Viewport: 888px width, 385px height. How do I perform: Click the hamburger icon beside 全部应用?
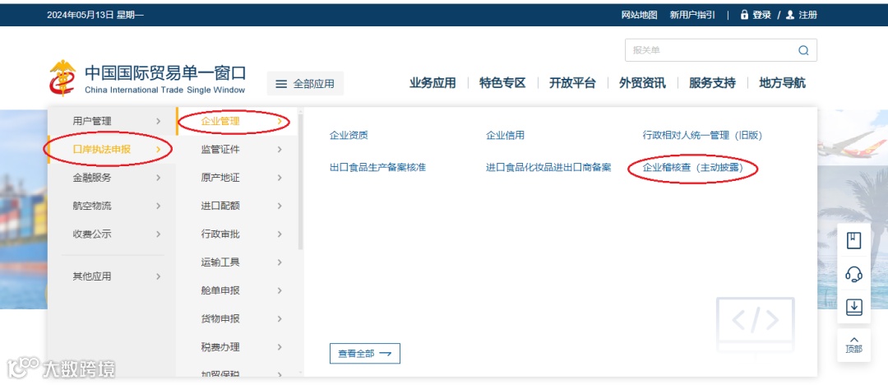pyautogui.click(x=281, y=84)
